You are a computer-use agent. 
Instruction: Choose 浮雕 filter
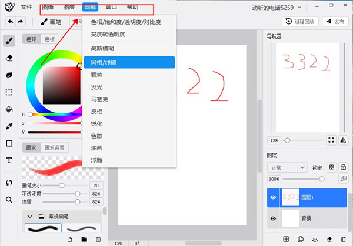[129, 160]
